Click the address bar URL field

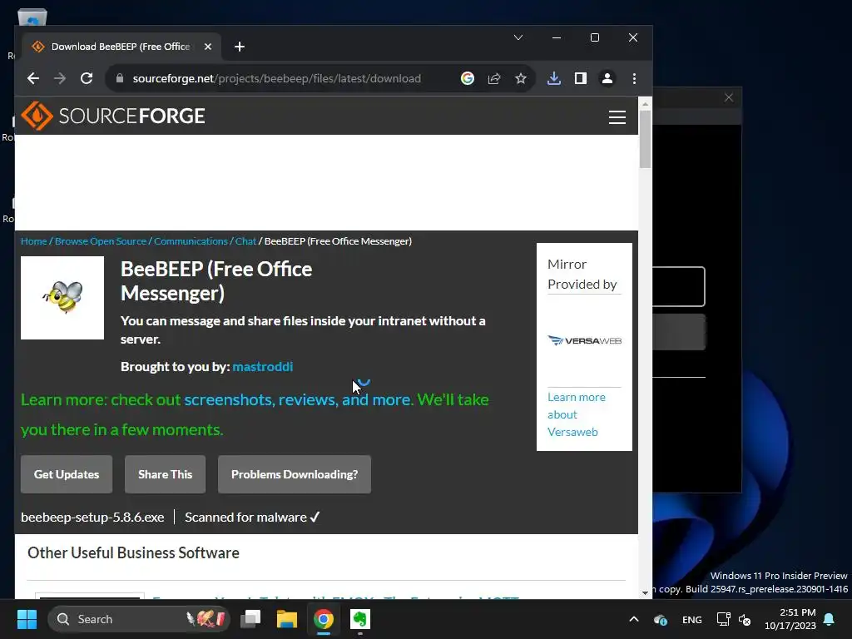[x=276, y=78]
